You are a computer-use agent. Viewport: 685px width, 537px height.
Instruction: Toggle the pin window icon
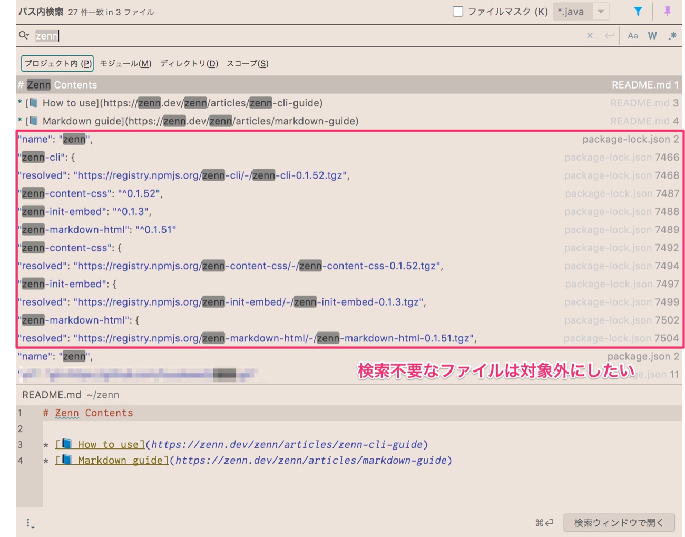point(667,12)
